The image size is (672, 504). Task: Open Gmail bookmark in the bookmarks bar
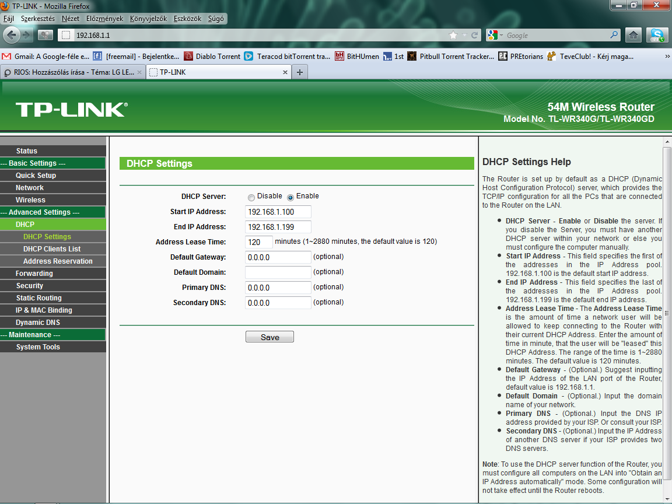(46, 56)
